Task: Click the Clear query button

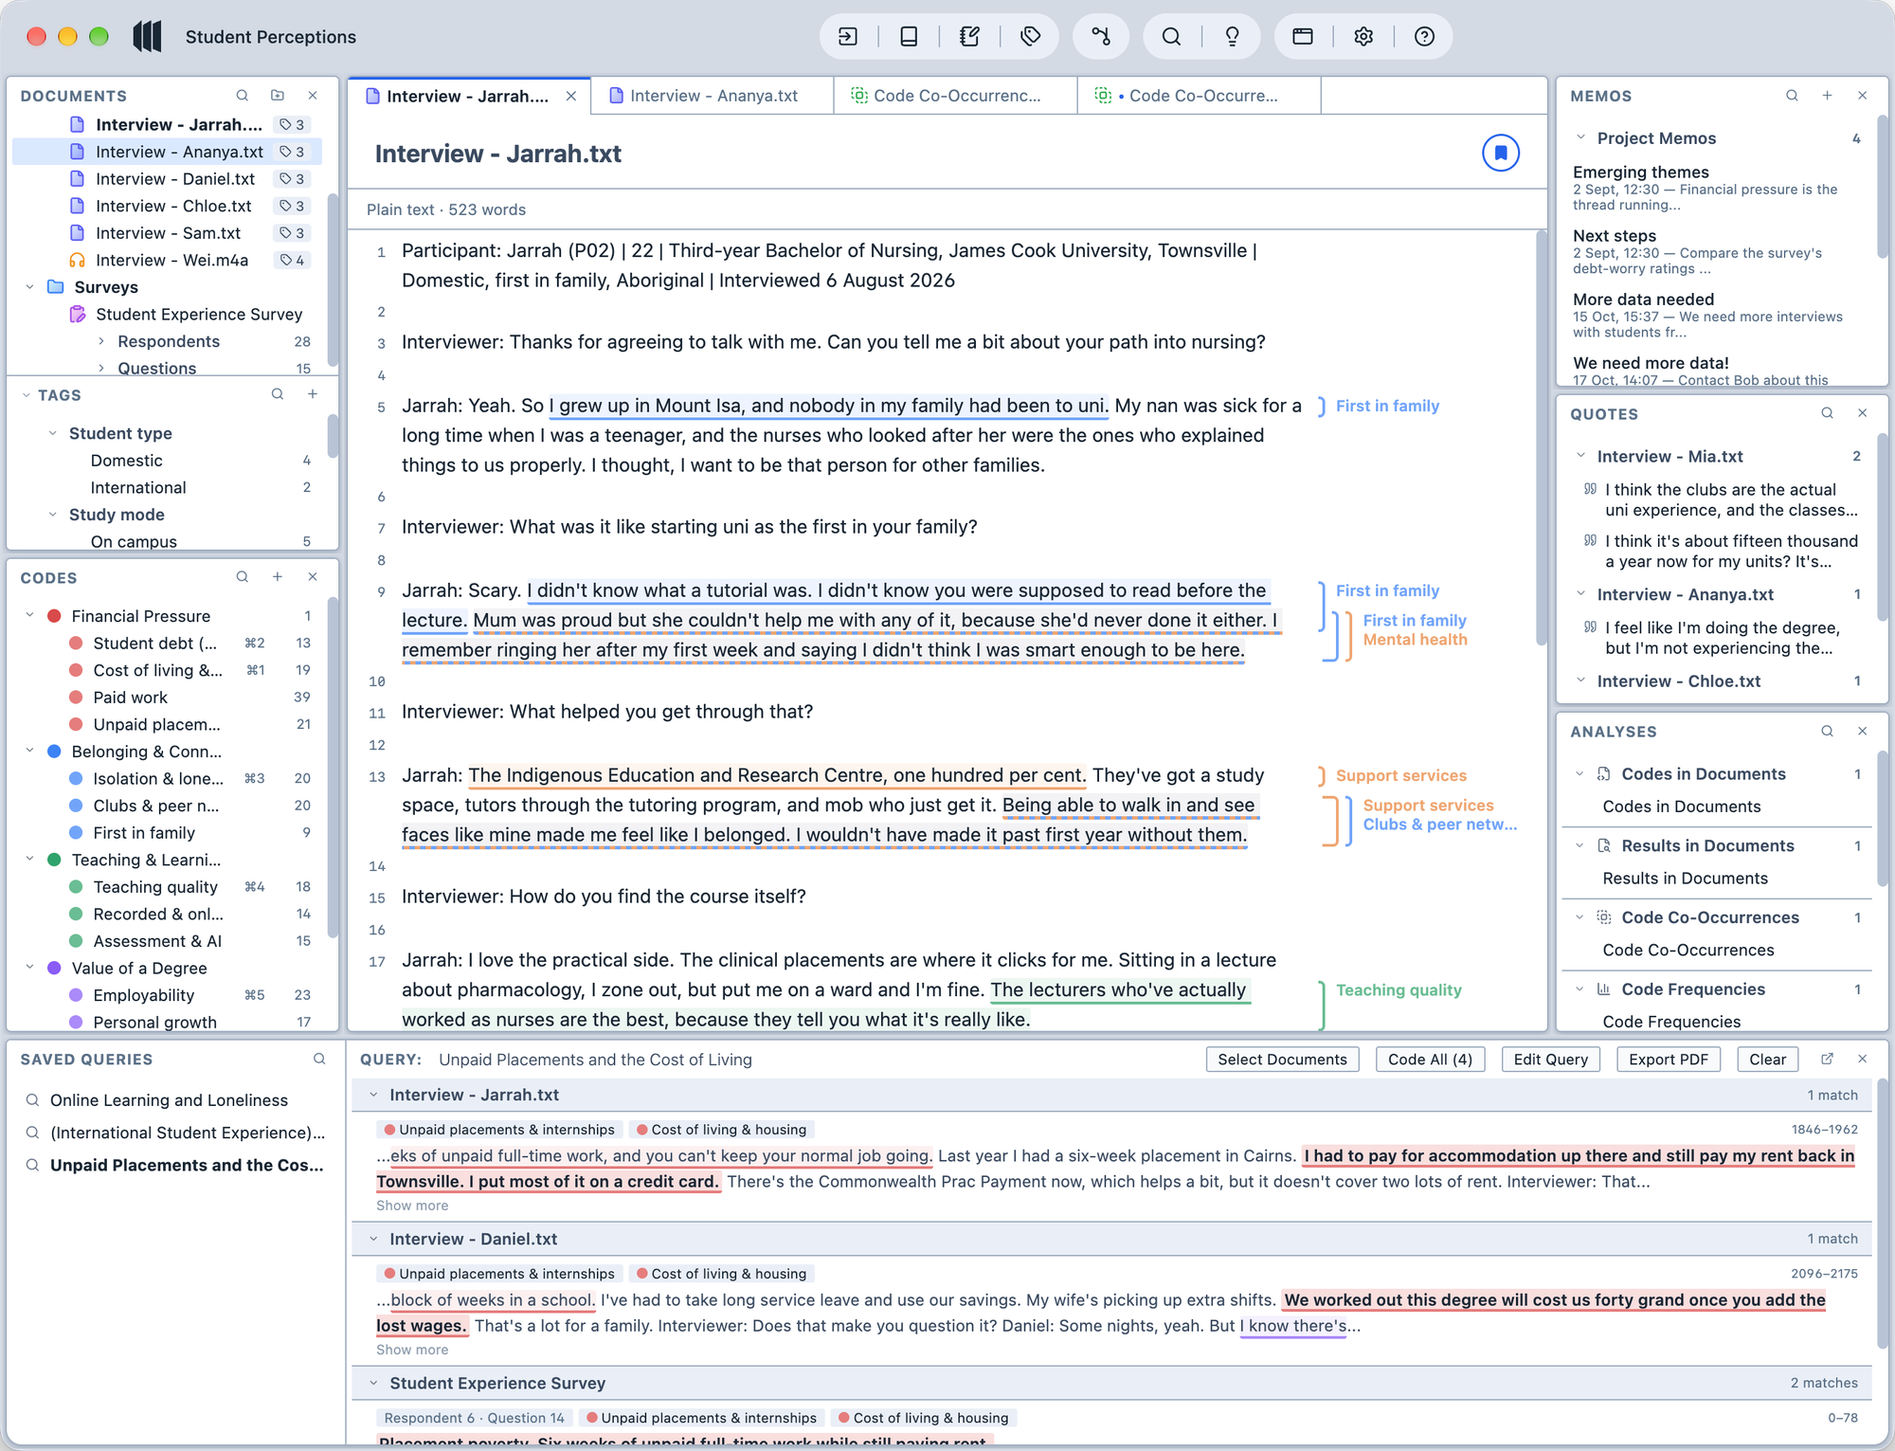Action: click(1767, 1060)
